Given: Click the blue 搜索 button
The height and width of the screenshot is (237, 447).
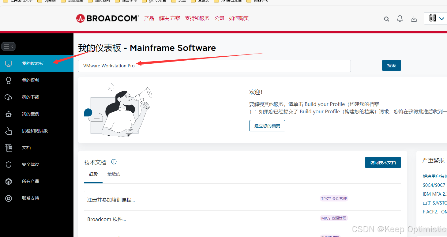Looking at the screenshot, I should tap(392, 66).
